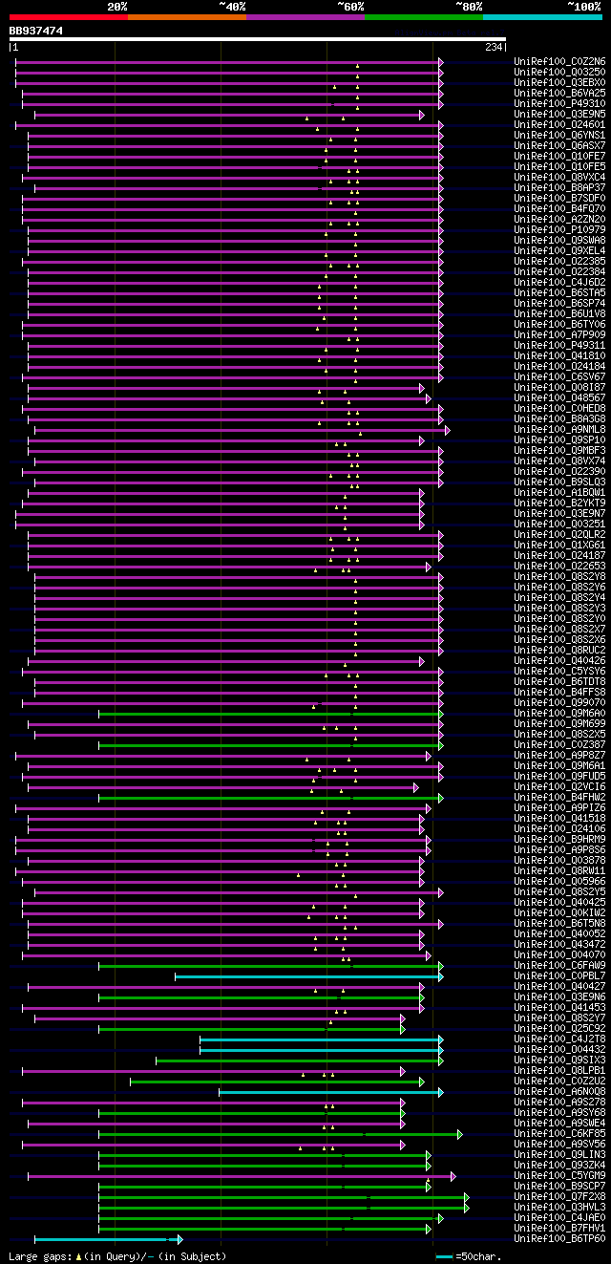Click the green alignment bar for UniRef100_C6KF85

point(281,1133)
